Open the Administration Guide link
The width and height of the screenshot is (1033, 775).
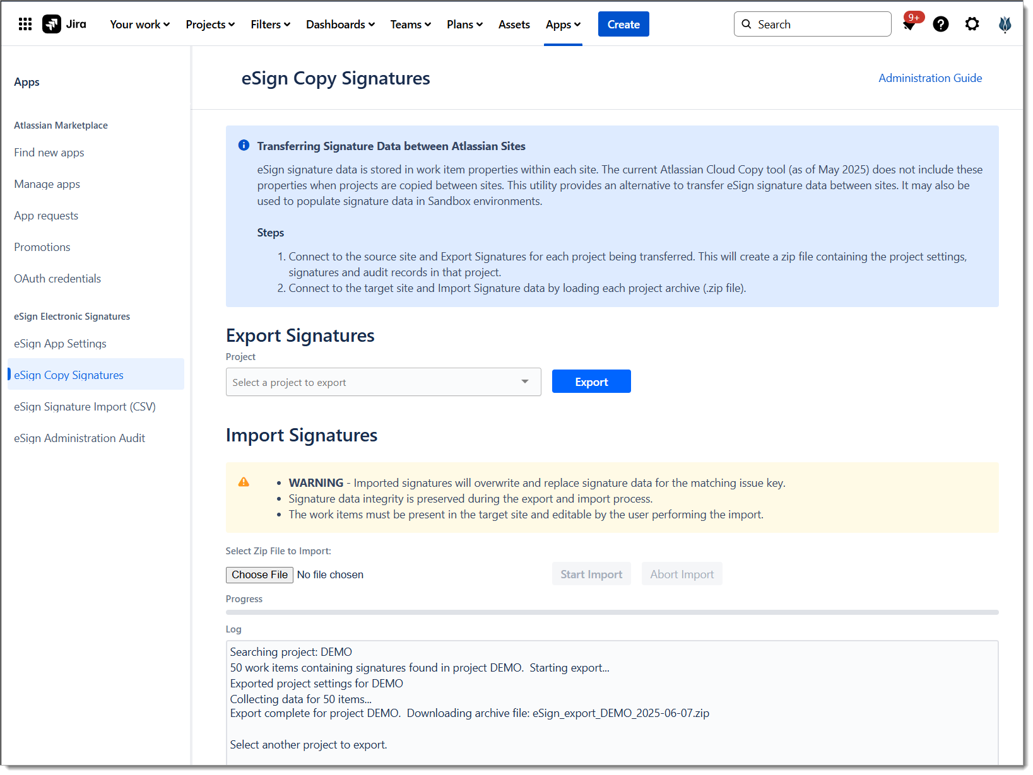click(930, 78)
